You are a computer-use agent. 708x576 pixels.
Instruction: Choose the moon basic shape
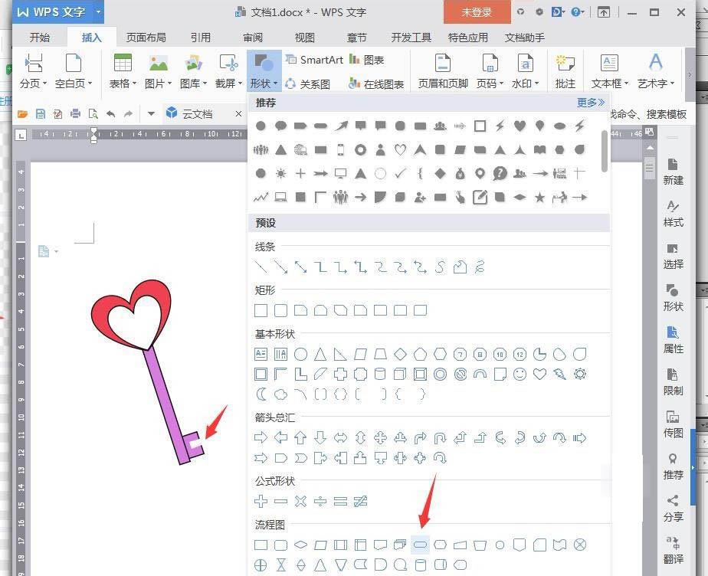(261, 394)
